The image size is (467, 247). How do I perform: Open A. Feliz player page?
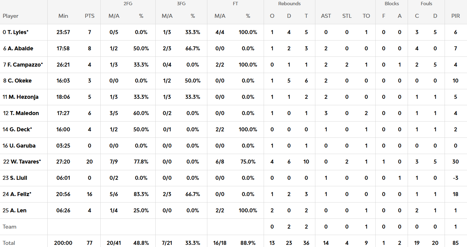tap(20, 194)
